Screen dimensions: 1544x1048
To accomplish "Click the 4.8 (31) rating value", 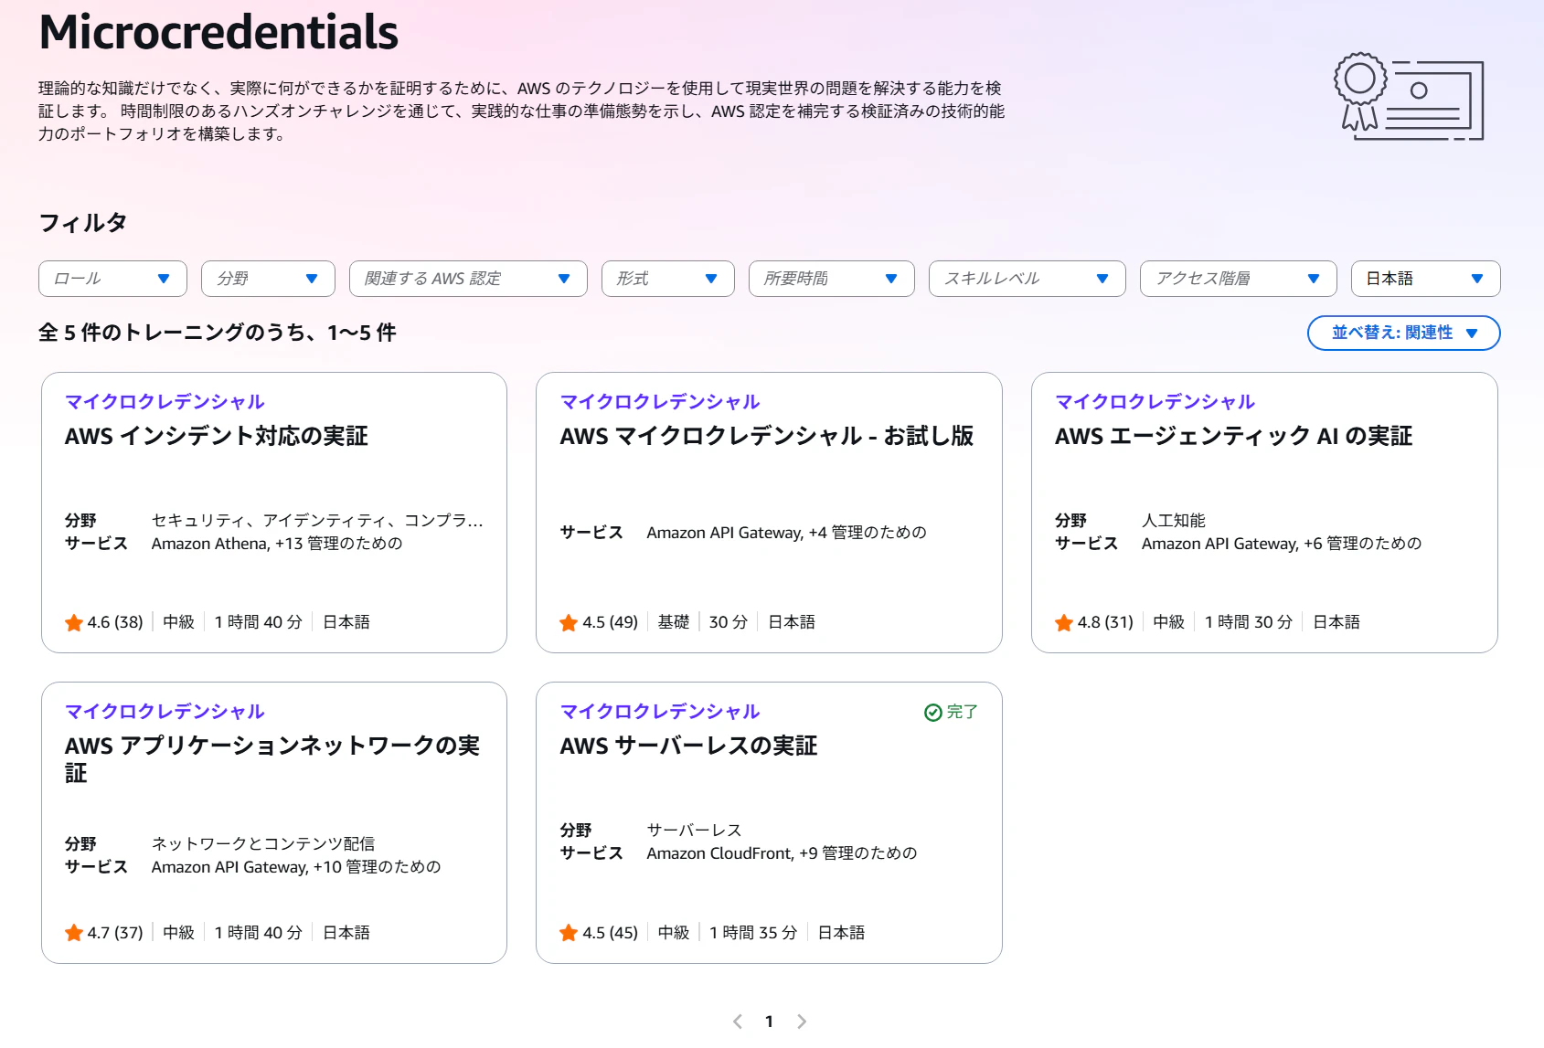I will (x=1105, y=622).
